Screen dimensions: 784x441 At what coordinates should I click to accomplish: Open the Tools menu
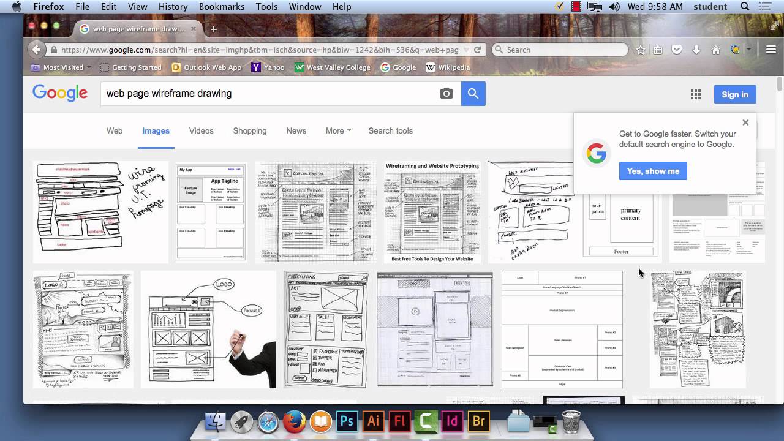266,7
